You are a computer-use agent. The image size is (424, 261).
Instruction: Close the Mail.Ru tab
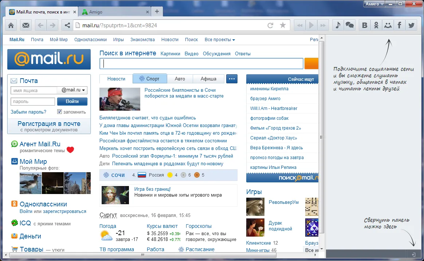pyautogui.click(x=75, y=12)
